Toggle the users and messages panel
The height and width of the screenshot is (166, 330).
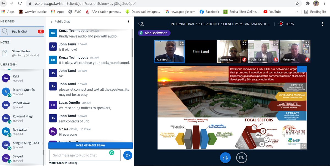point(141,24)
